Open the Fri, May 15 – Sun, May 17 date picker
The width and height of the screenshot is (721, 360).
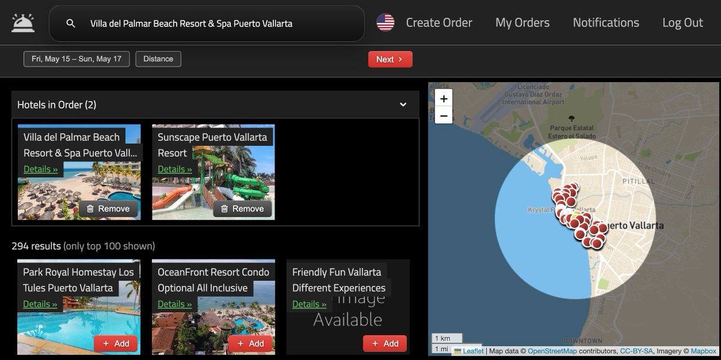pos(76,59)
